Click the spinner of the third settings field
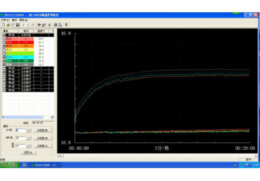 [x=28, y=146]
